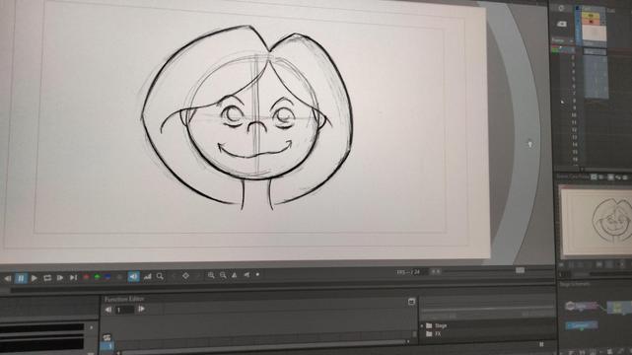Image resolution: width=632 pixels, height=355 pixels.
Task: Click the Function Editor panel title
Action: coord(124,300)
